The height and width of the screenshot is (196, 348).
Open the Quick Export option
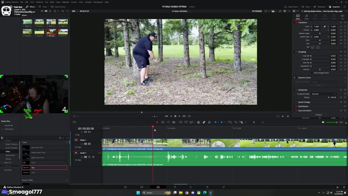pos(291,7)
